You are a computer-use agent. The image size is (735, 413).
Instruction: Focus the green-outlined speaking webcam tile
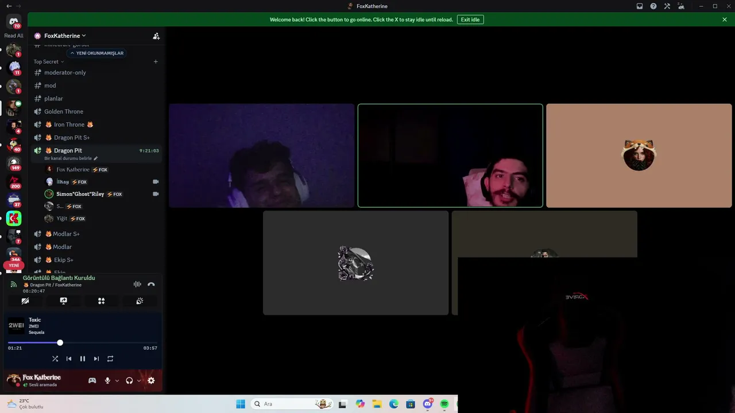[x=450, y=155]
